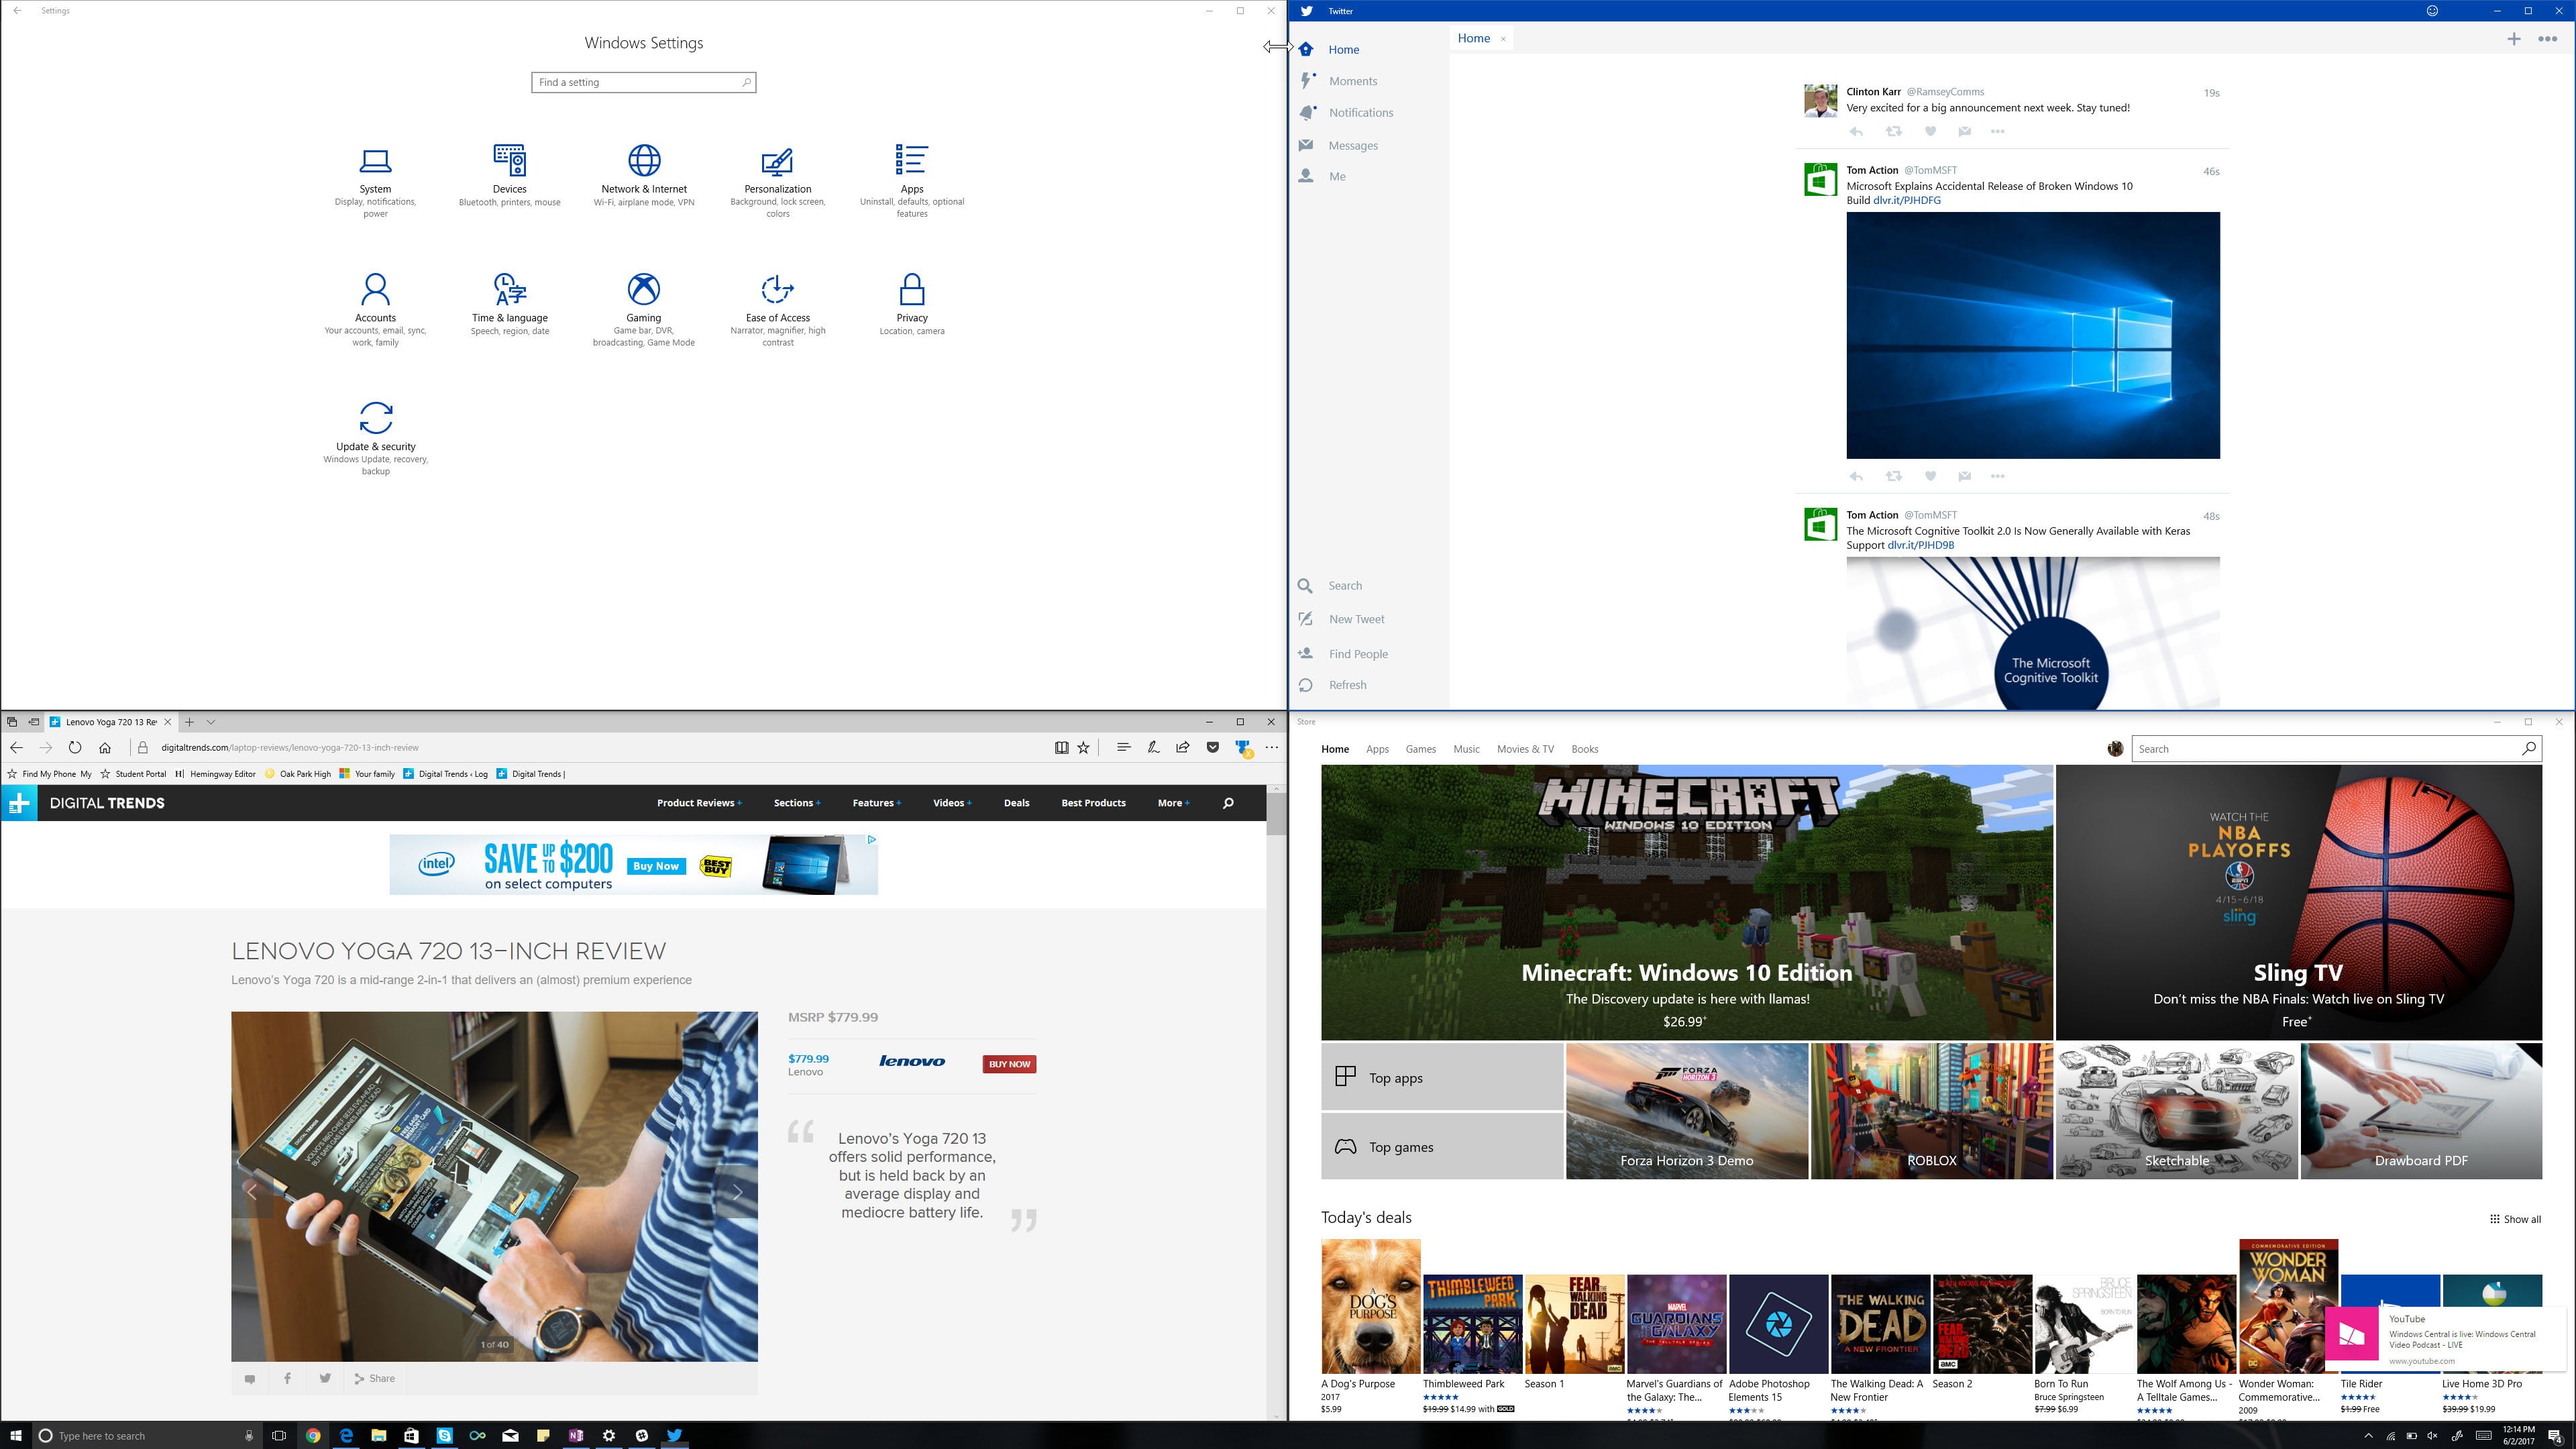Add page to favorites with star icon
Image resolution: width=2576 pixels, height=1449 pixels.
click(1083, 747)
